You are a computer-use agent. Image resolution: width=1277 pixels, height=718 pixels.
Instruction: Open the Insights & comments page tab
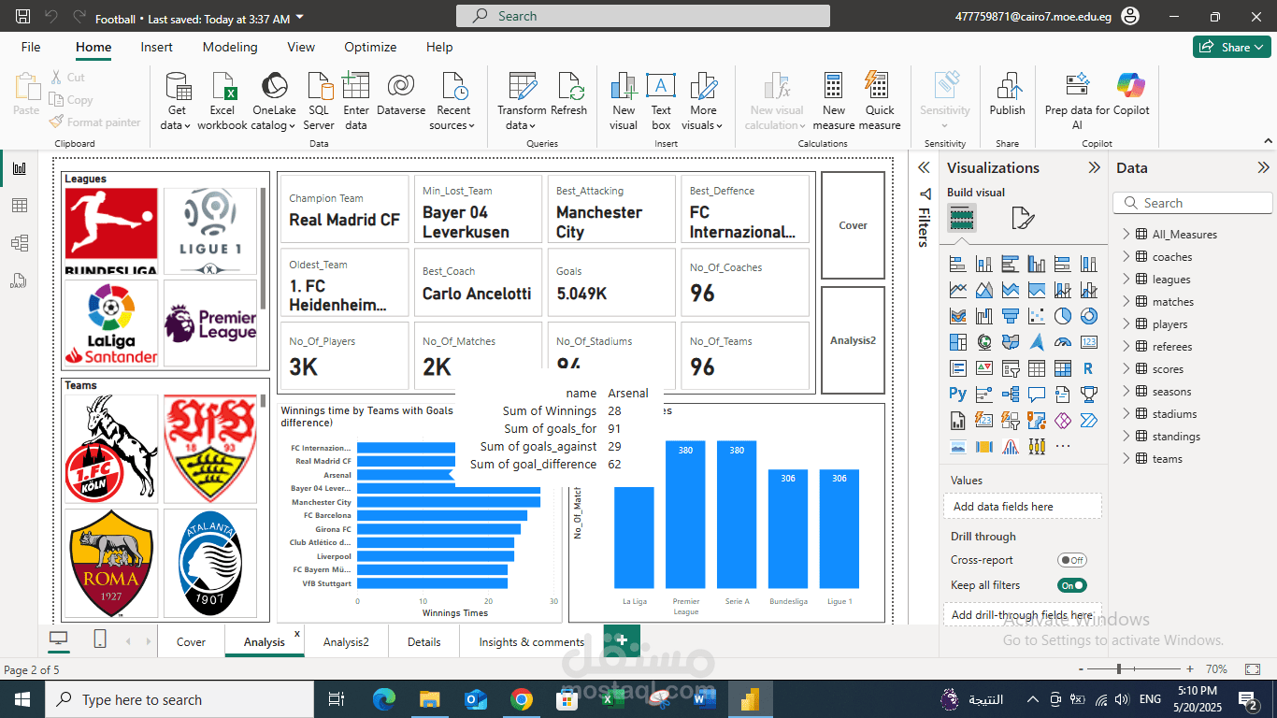coord(532,641)
